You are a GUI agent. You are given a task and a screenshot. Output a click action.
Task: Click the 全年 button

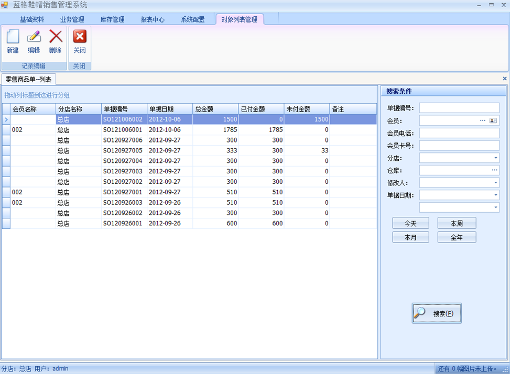pos(457,237)
